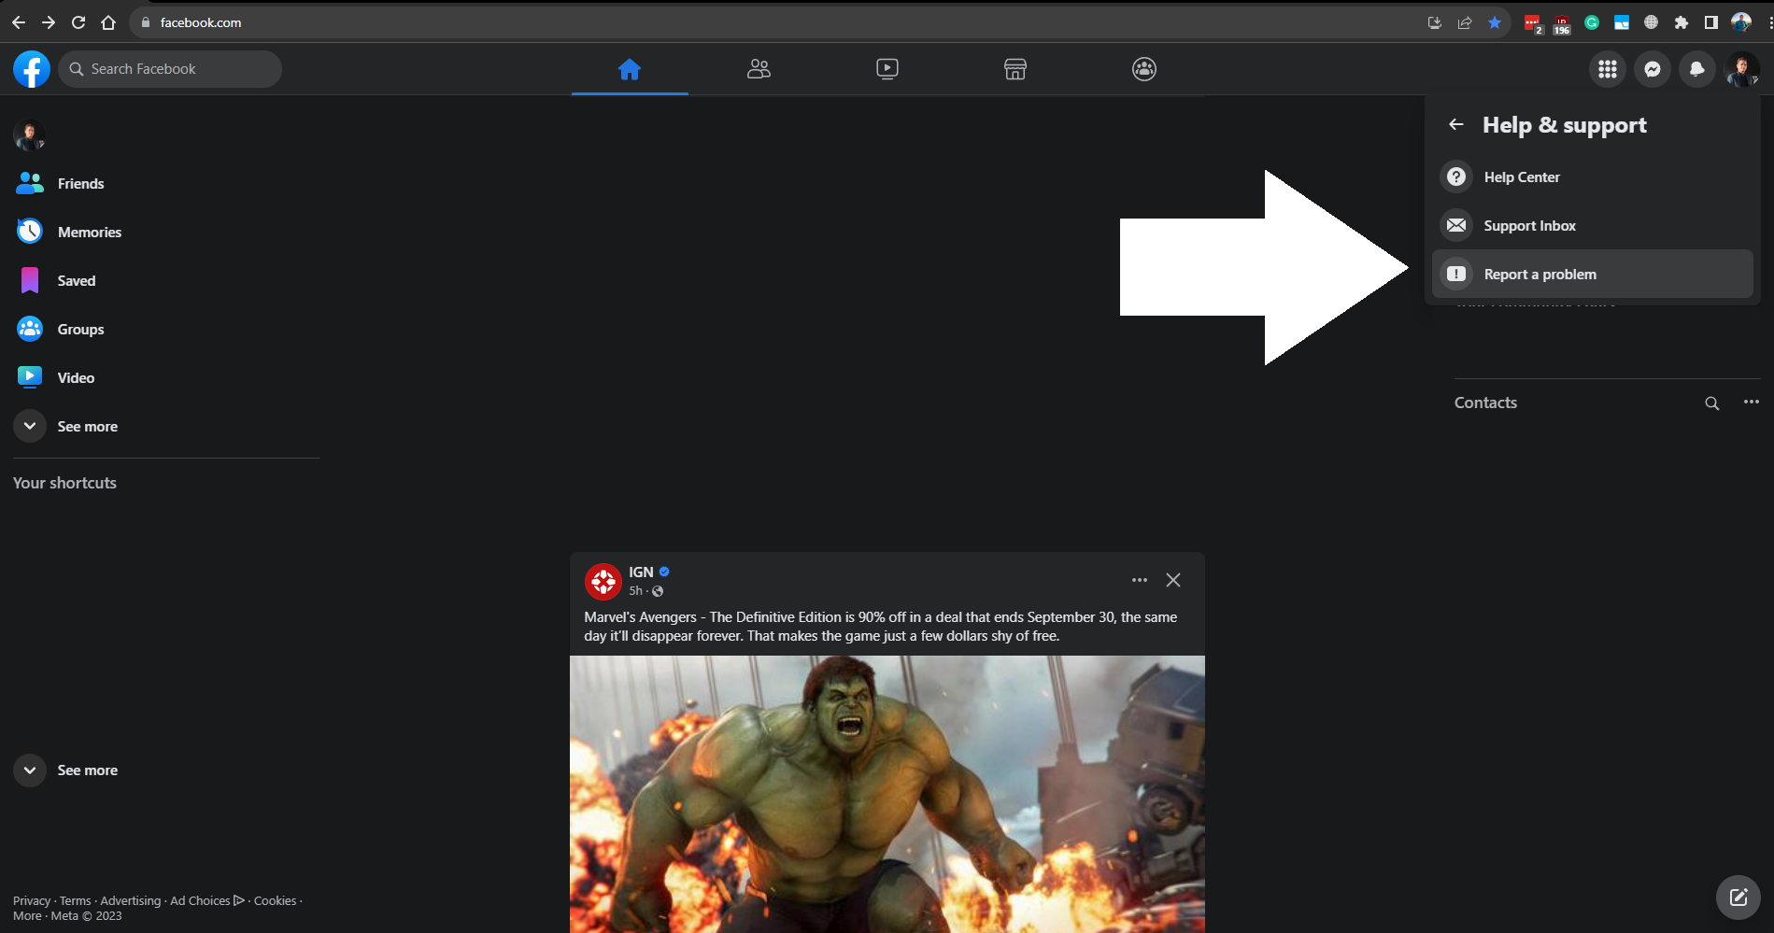Click the Report a problem exclamation icon

tap(1456, 275)
